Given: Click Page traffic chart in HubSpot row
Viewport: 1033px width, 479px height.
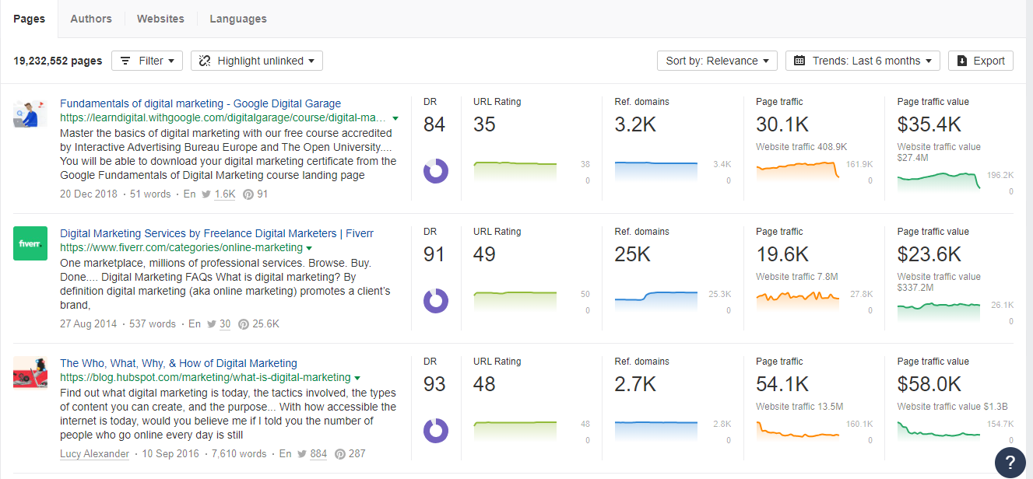Looking at the screenshot, I should click(798, 432).
